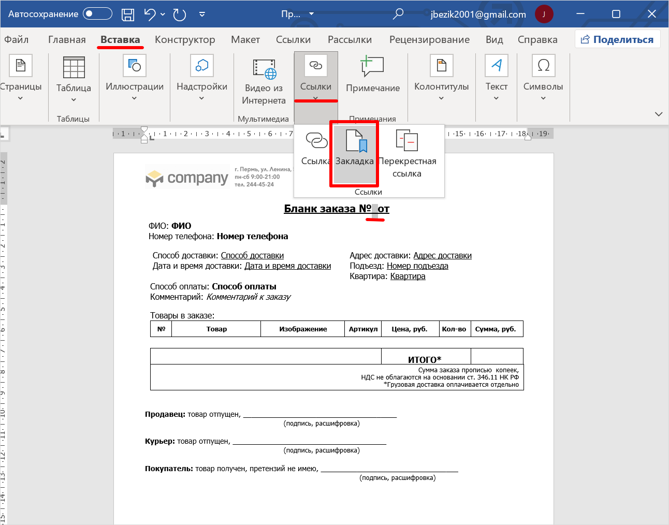Click the Сумма, руб. header cell

(496, 329)
